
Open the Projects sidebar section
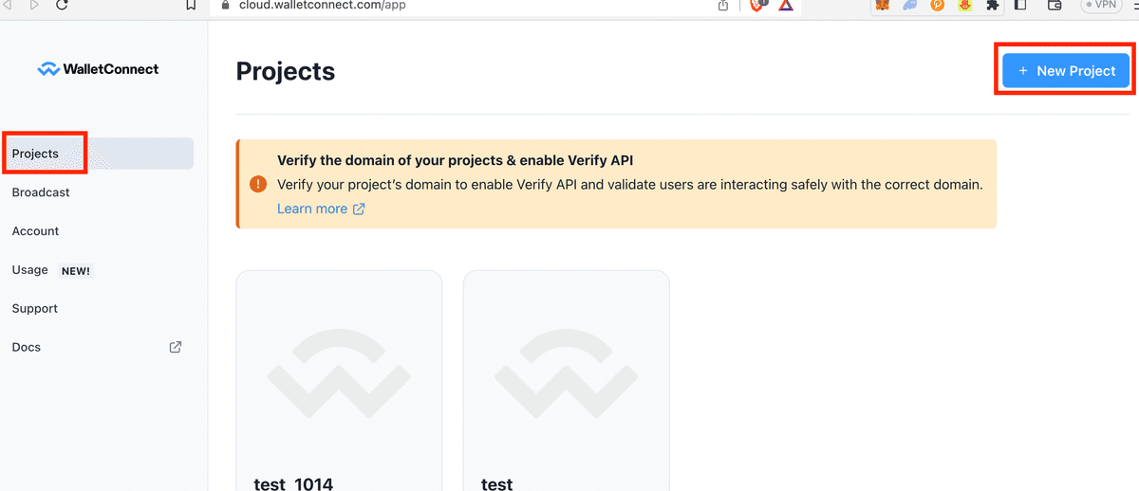pyautogui.click(x=99, y=154)
